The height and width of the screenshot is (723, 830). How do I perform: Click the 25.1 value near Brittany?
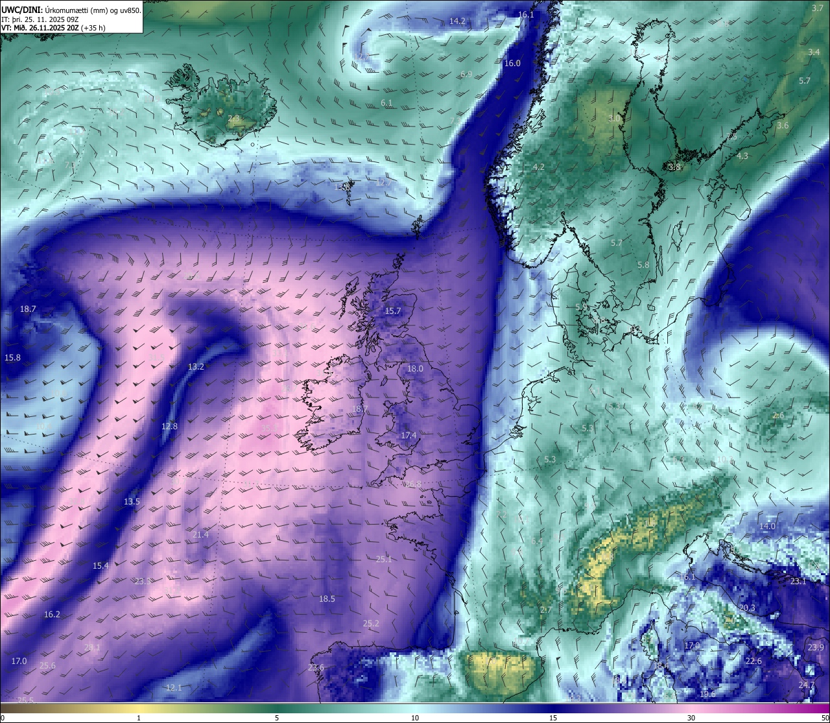click(384, 559)
